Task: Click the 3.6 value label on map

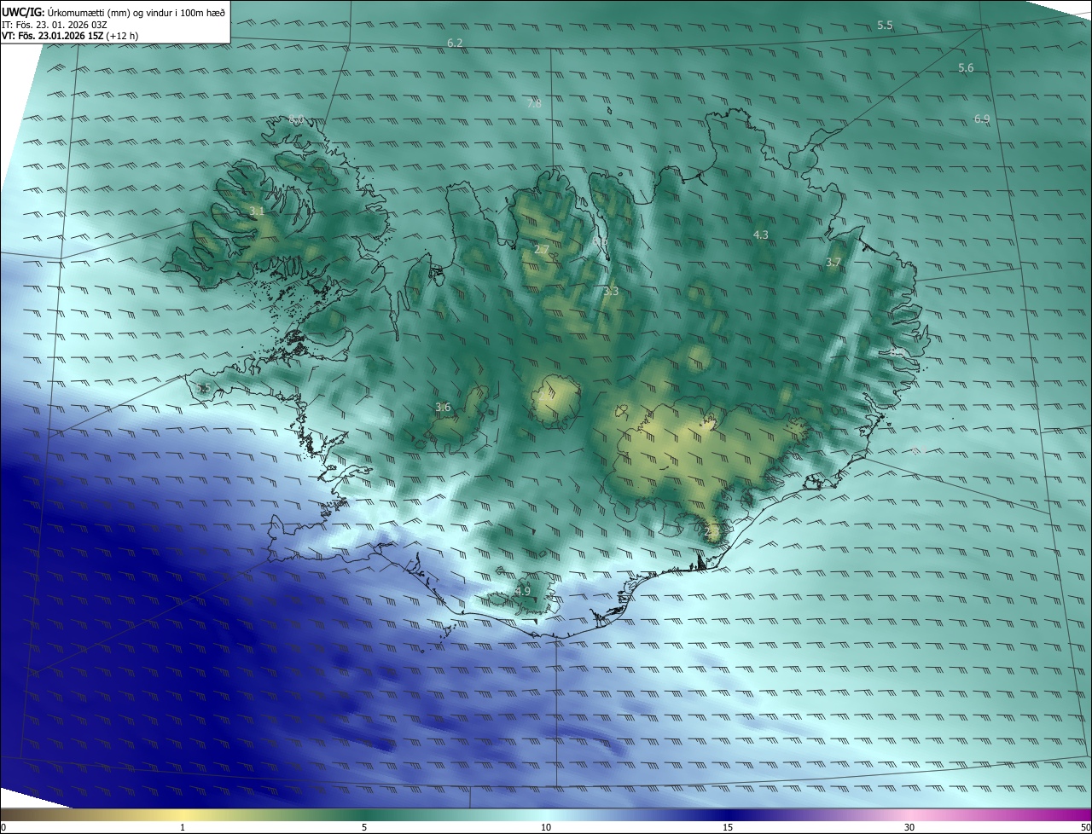Action: pos(443,407)
